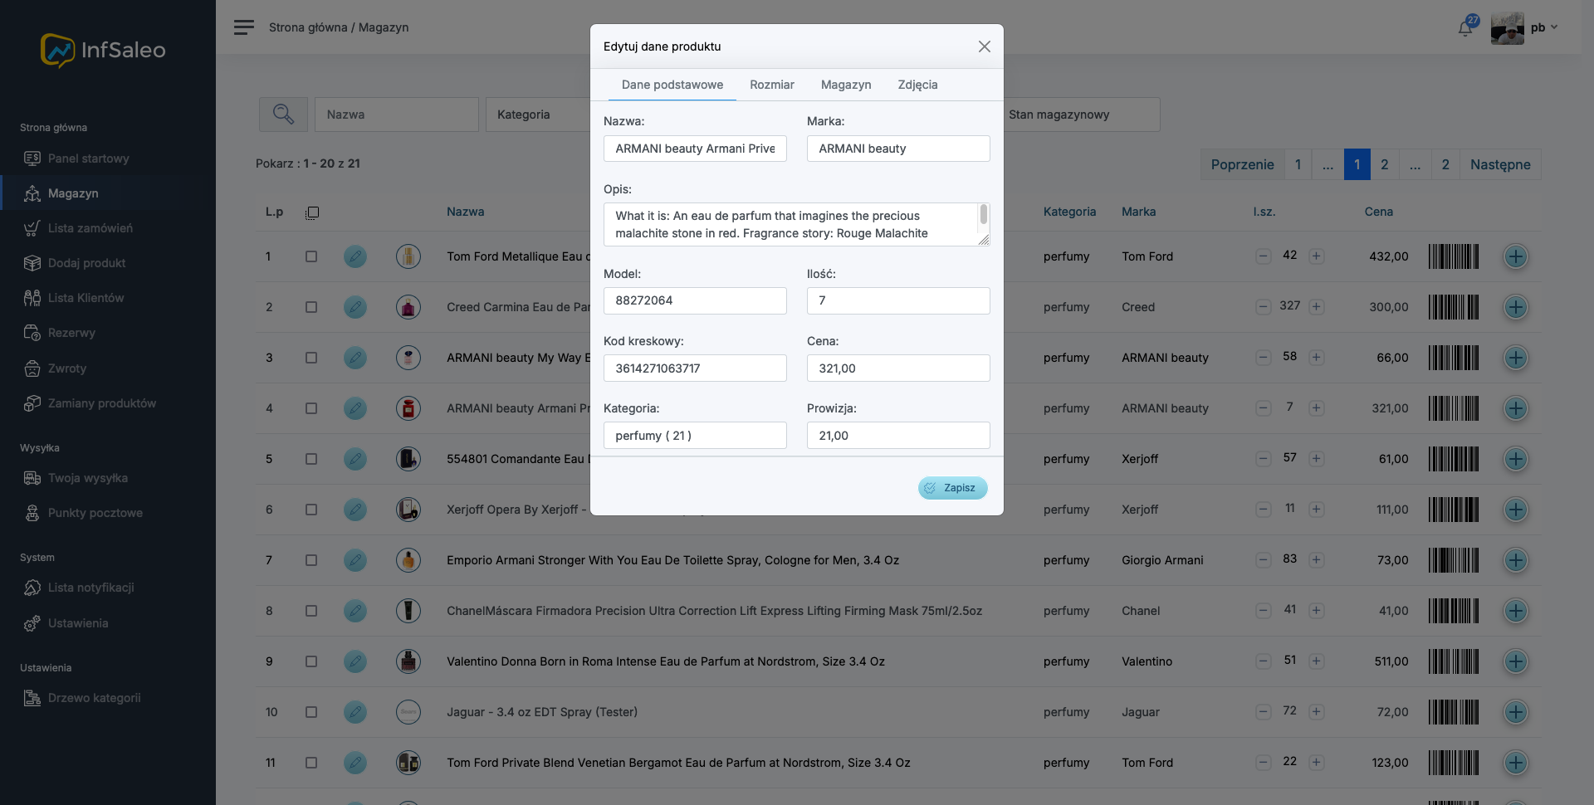Click Opis textarea scrollbar

pyautogui.click(x=984, y=215)
